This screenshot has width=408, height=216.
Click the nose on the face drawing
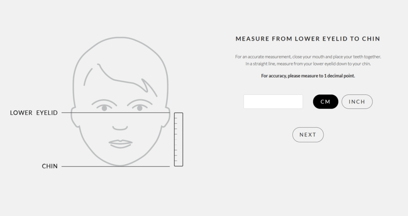120,128
